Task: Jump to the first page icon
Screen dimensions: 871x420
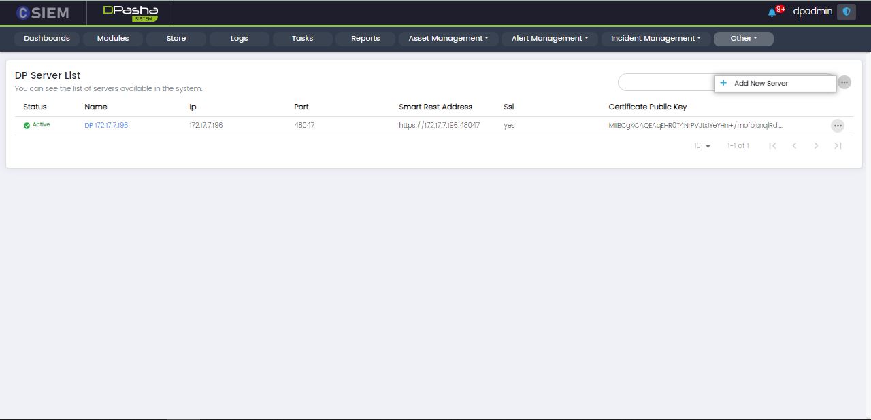Action: (772, 146)
